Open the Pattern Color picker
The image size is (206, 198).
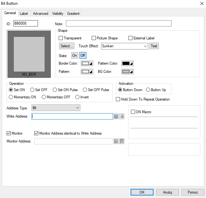[x=127, y=63]
